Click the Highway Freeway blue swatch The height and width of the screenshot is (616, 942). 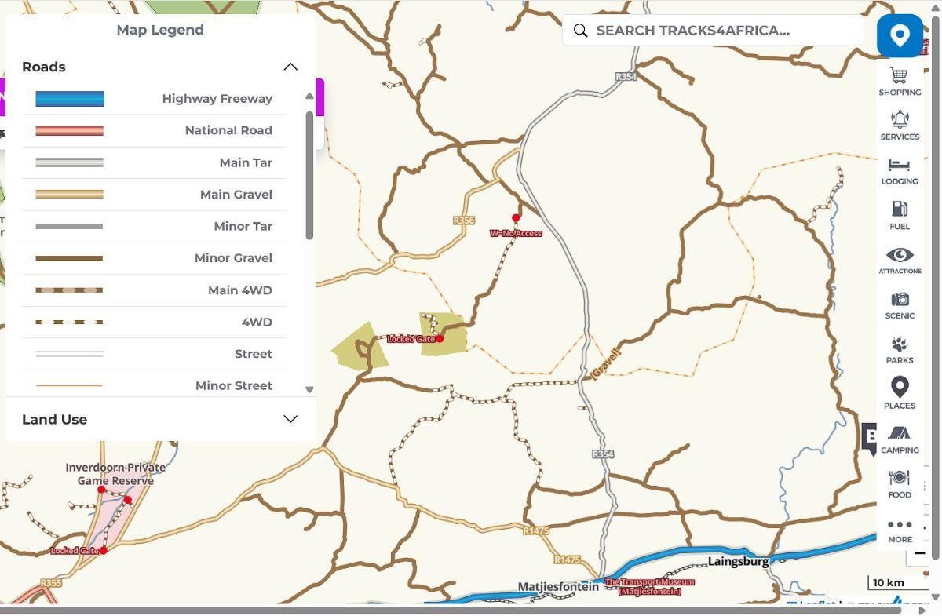[70, 99]
